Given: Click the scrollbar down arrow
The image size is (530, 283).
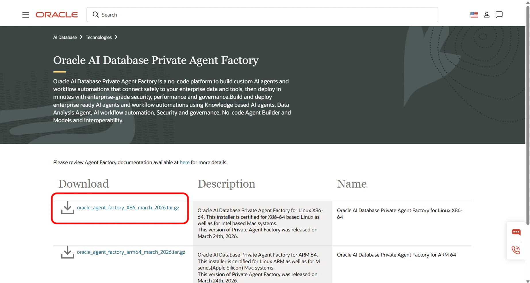Looking at the screenshot, I should click(528, 281).
